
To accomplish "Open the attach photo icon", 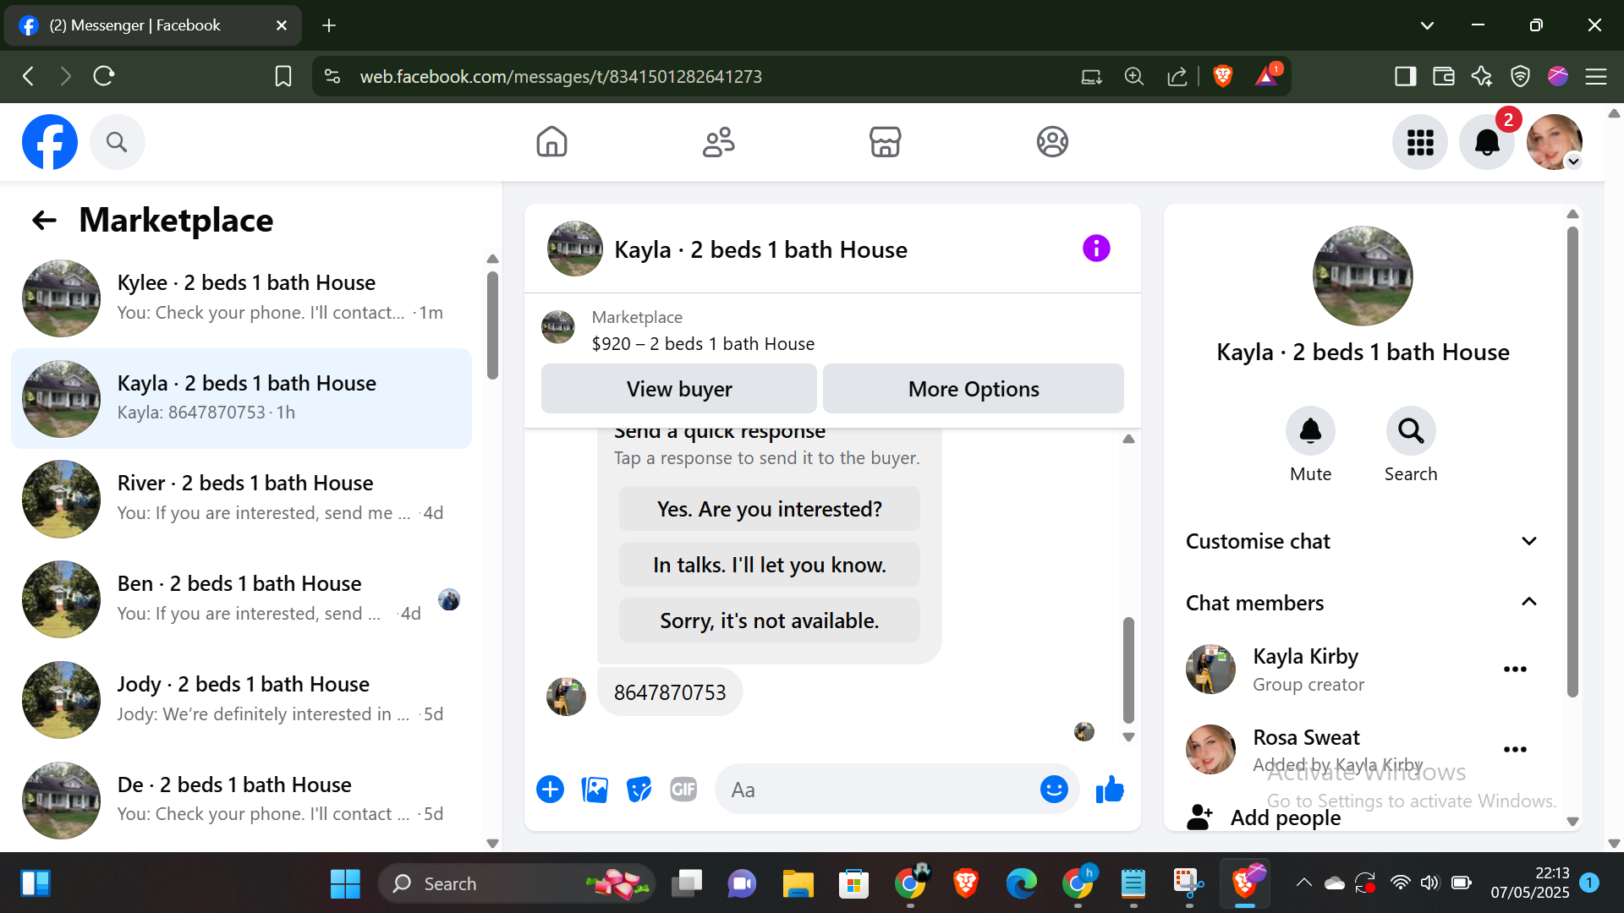I will 595,790.
